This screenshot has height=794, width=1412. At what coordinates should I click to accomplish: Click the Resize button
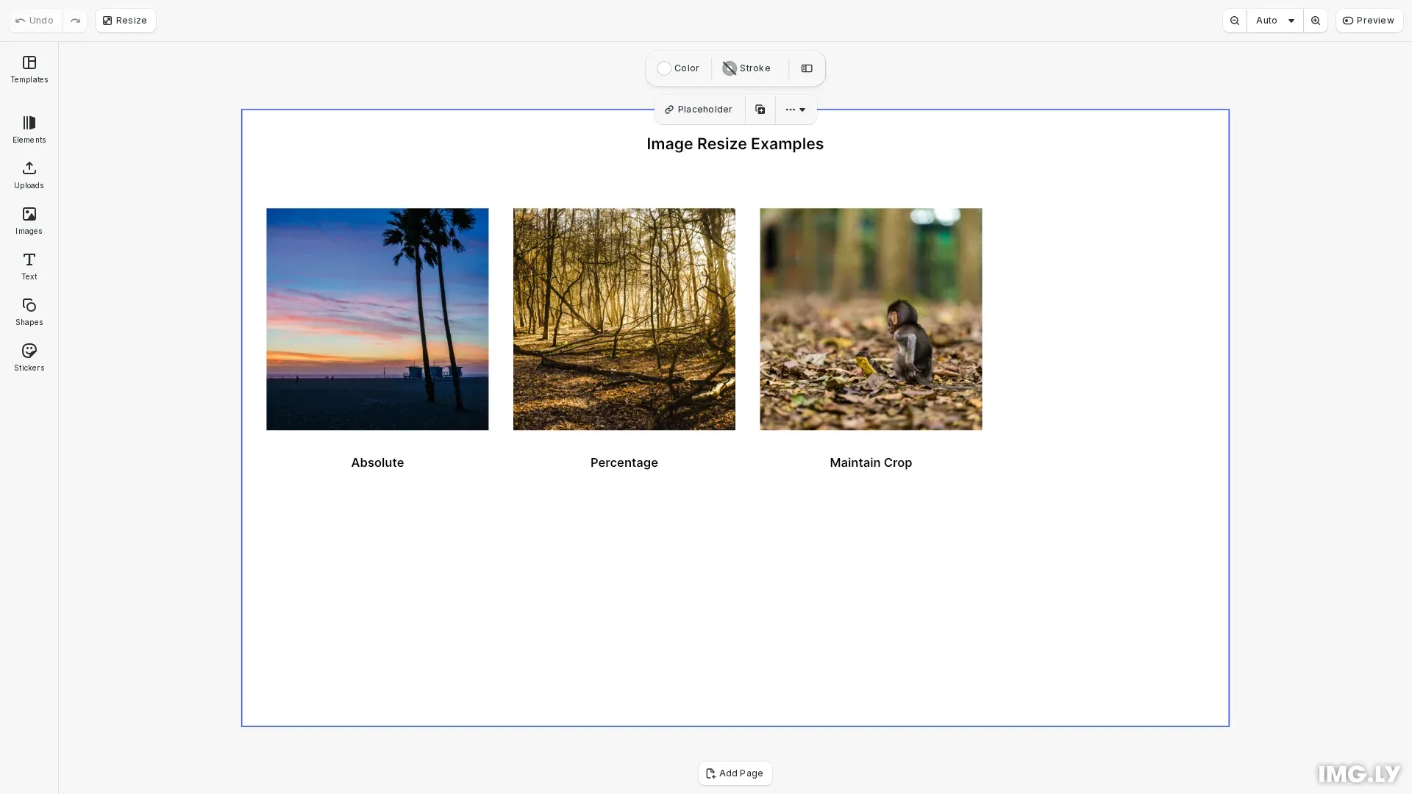coord(125,20)
